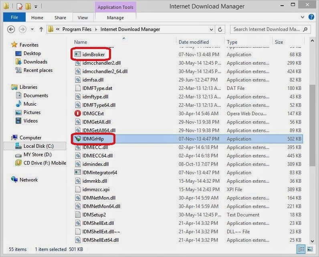Open Downloads in Favorites
The width and height of the screenshot is (319, 257).
tap(35, 62)
